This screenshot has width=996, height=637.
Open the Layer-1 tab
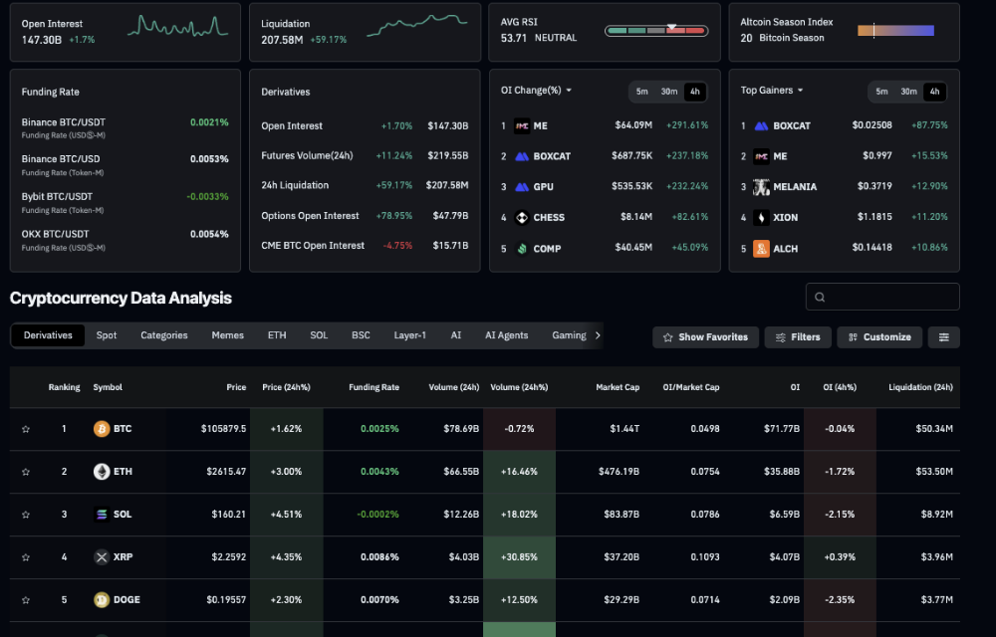pyautogui.click(x=409, y=335)
